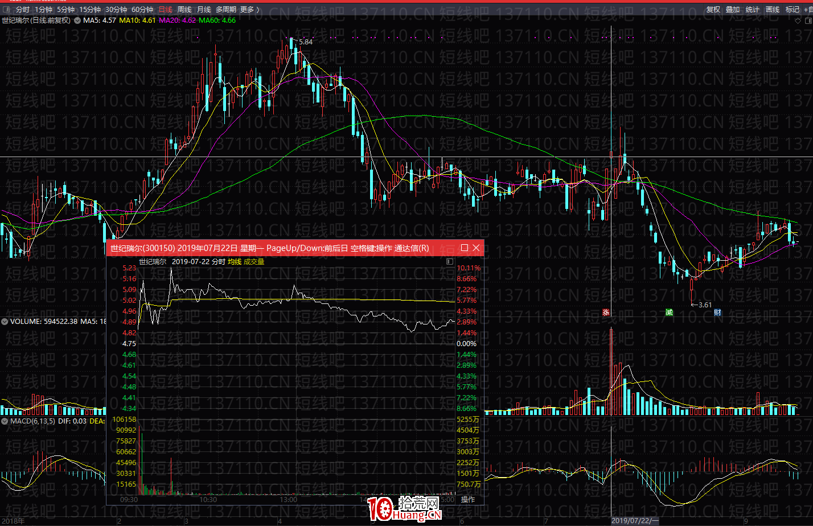This screenshot has width=813, height=526.
Task: Open the 标记 marker menu
Action: click(x=793, y=10)
